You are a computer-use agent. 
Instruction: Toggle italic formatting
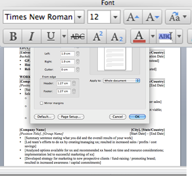[32, 36]
